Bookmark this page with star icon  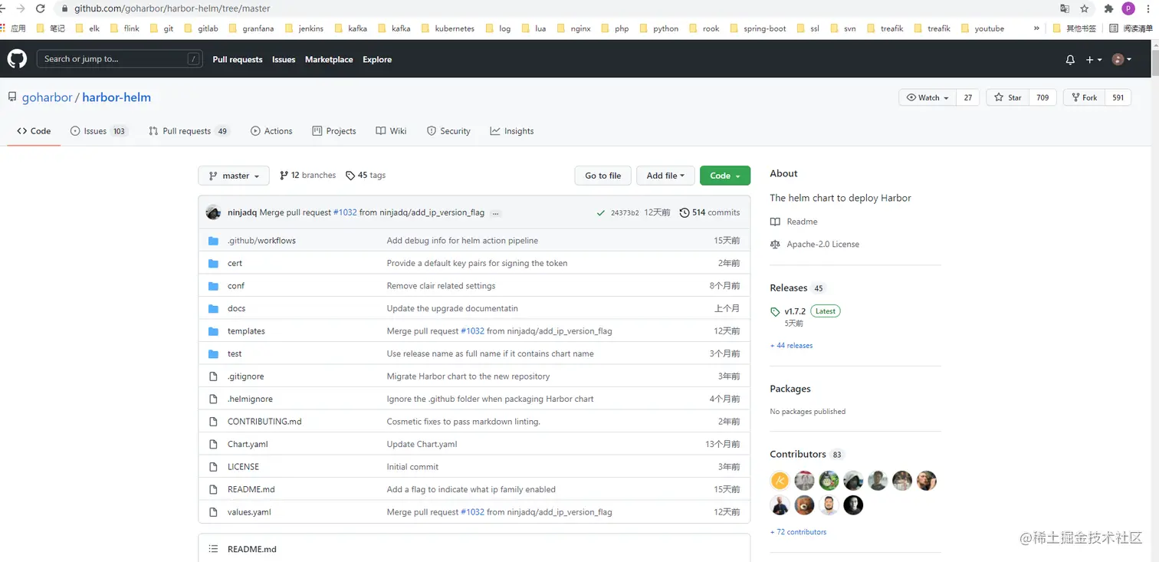click(x=1085, y=8)
